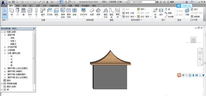Click the keyword search input field

141,2
